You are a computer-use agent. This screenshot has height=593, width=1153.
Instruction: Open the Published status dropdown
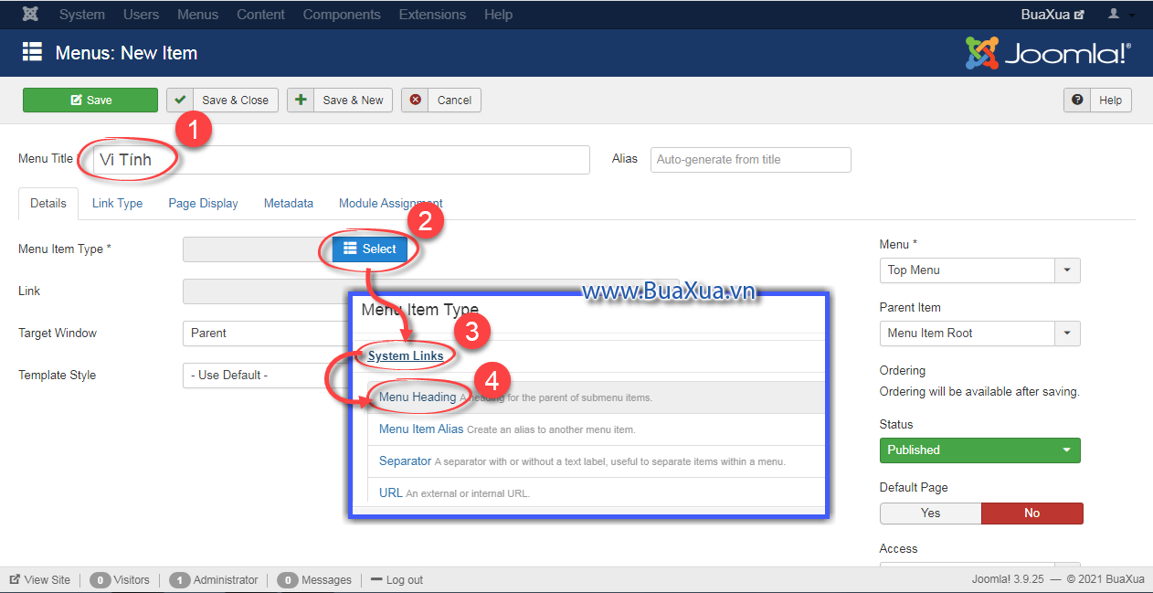coord(979,450)
